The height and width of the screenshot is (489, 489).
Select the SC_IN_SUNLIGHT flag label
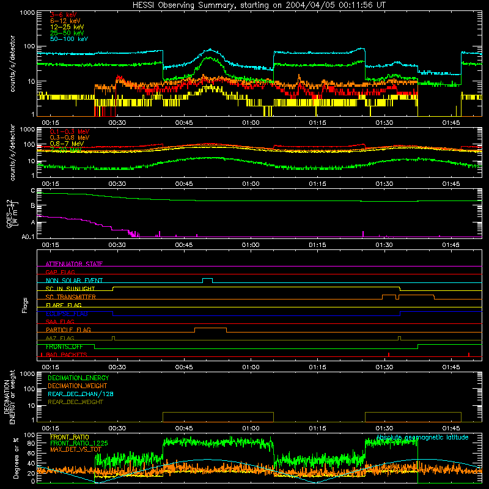point(70,289)
